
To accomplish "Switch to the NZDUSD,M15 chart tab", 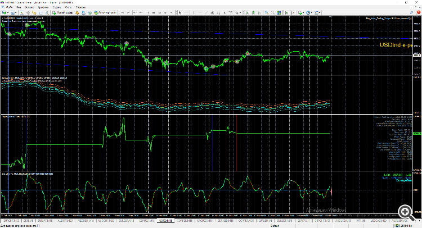I will tap(86, 221).
